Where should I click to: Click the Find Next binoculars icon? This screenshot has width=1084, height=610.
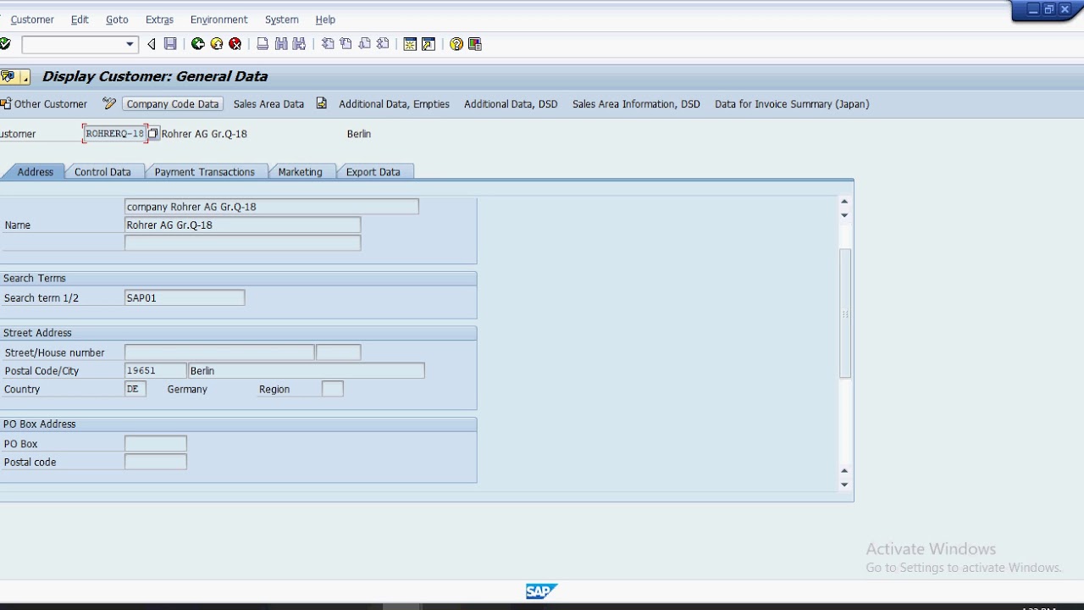point(299,44)
